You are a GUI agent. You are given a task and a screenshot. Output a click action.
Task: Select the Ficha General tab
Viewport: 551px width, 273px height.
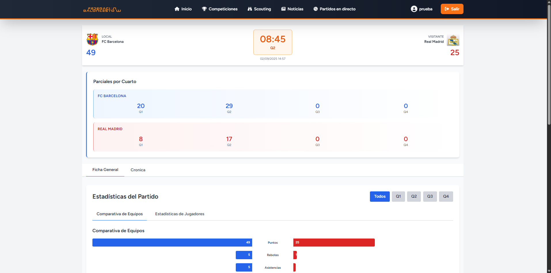(x=105, y=170)
